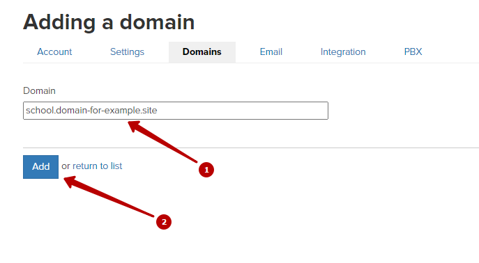The image size is (479, 263).
Task: Click the blue Add button
Action: [40, 167]
